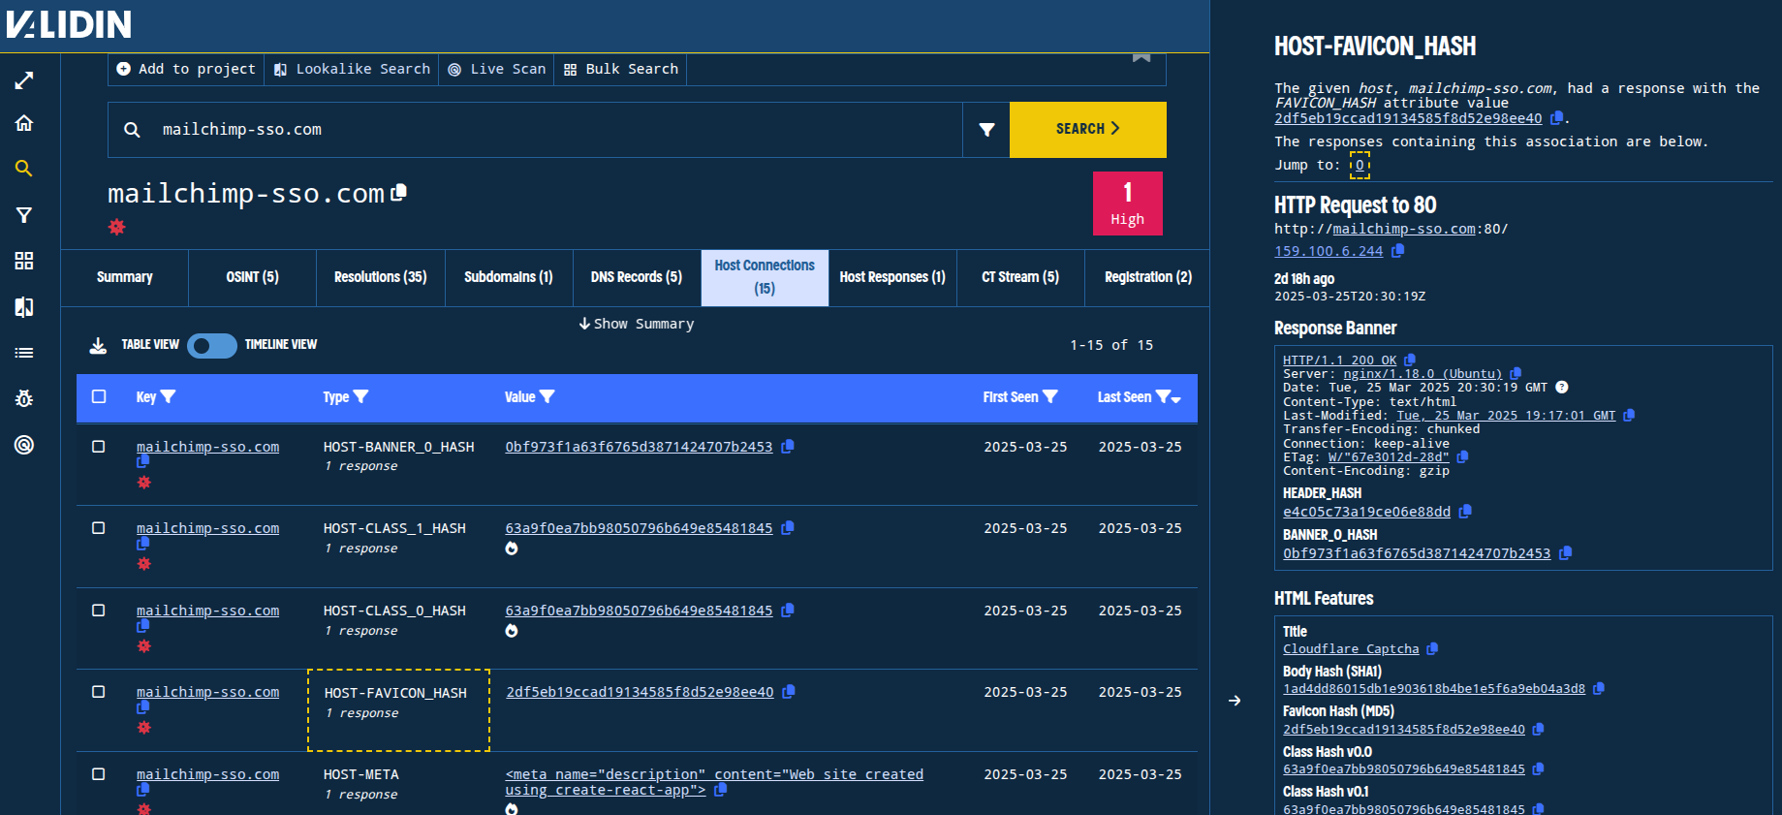This screenshot has width=1782, height=815.
Task: Open the meta description value link
Action: pyautogui.click(x=714, y=782)
